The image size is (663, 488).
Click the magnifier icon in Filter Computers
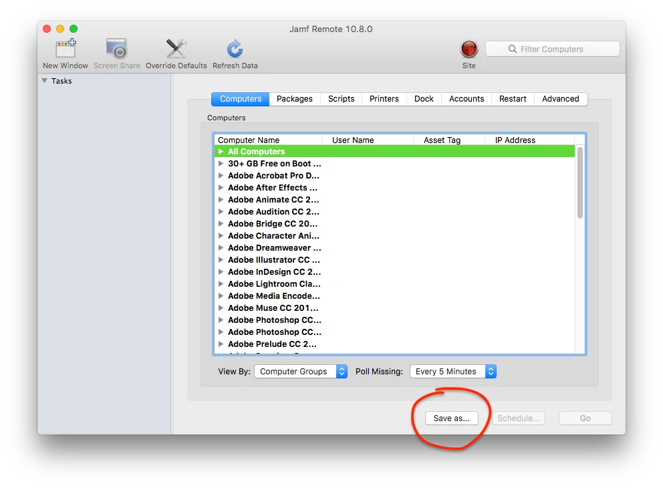pos(512,49)
